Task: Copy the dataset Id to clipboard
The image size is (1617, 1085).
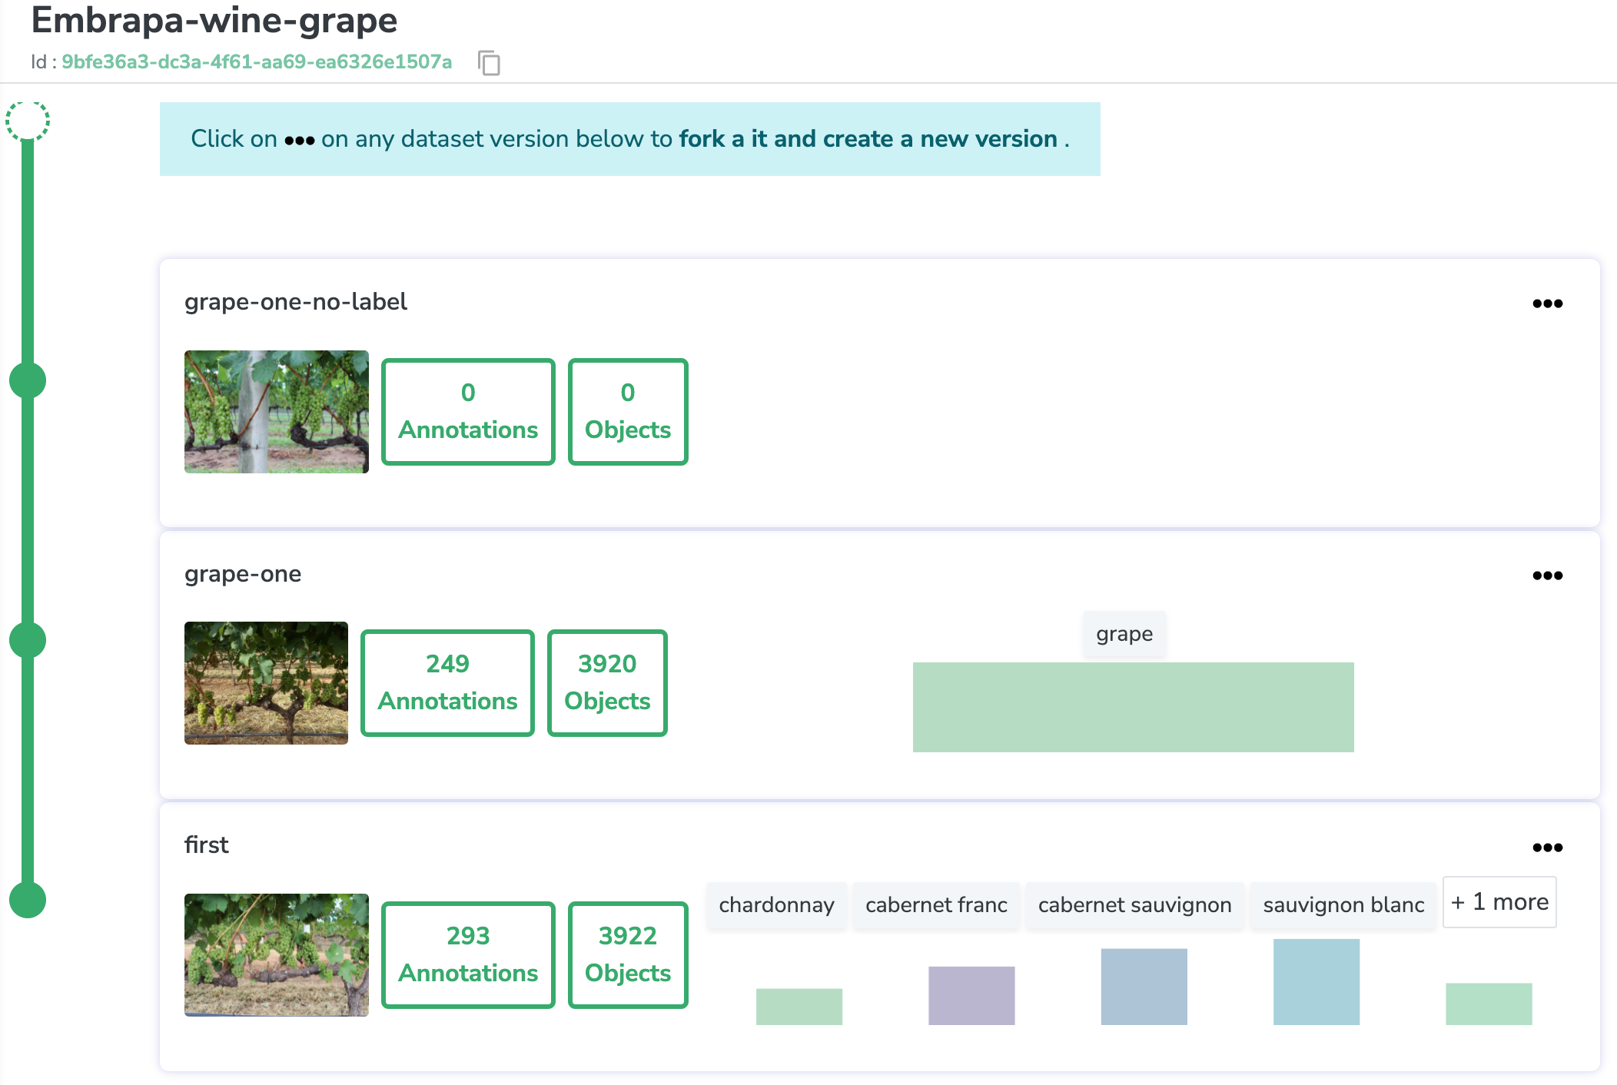Action: (489, 62)
